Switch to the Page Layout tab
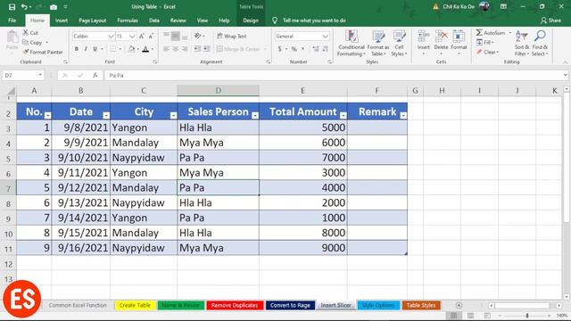The height and width of the screenshot is (321, 571). 92,21
